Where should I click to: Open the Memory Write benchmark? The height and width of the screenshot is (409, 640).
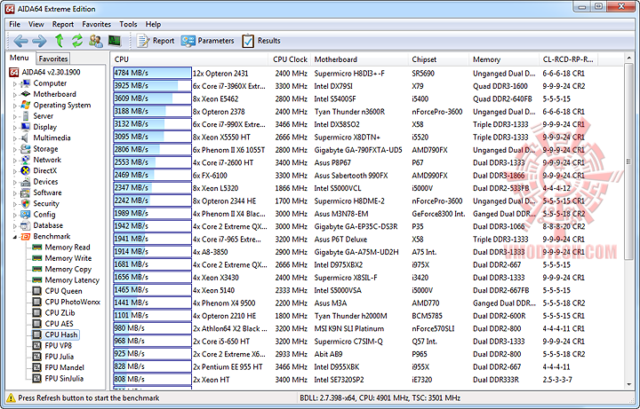coord(68,258)
